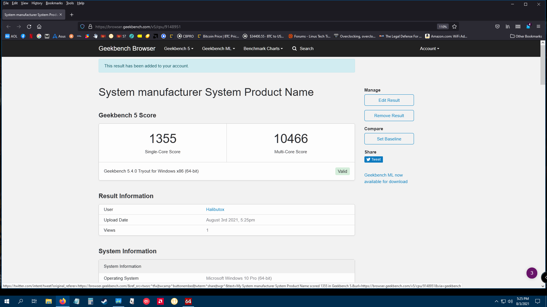Expand the Account dropdown

(430, 49)
